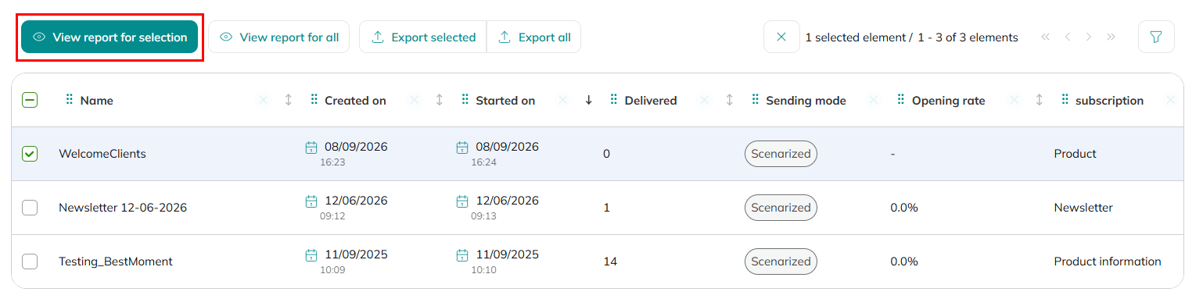Click the WelcomeClients Created on calendar icon

coord(311,148)
